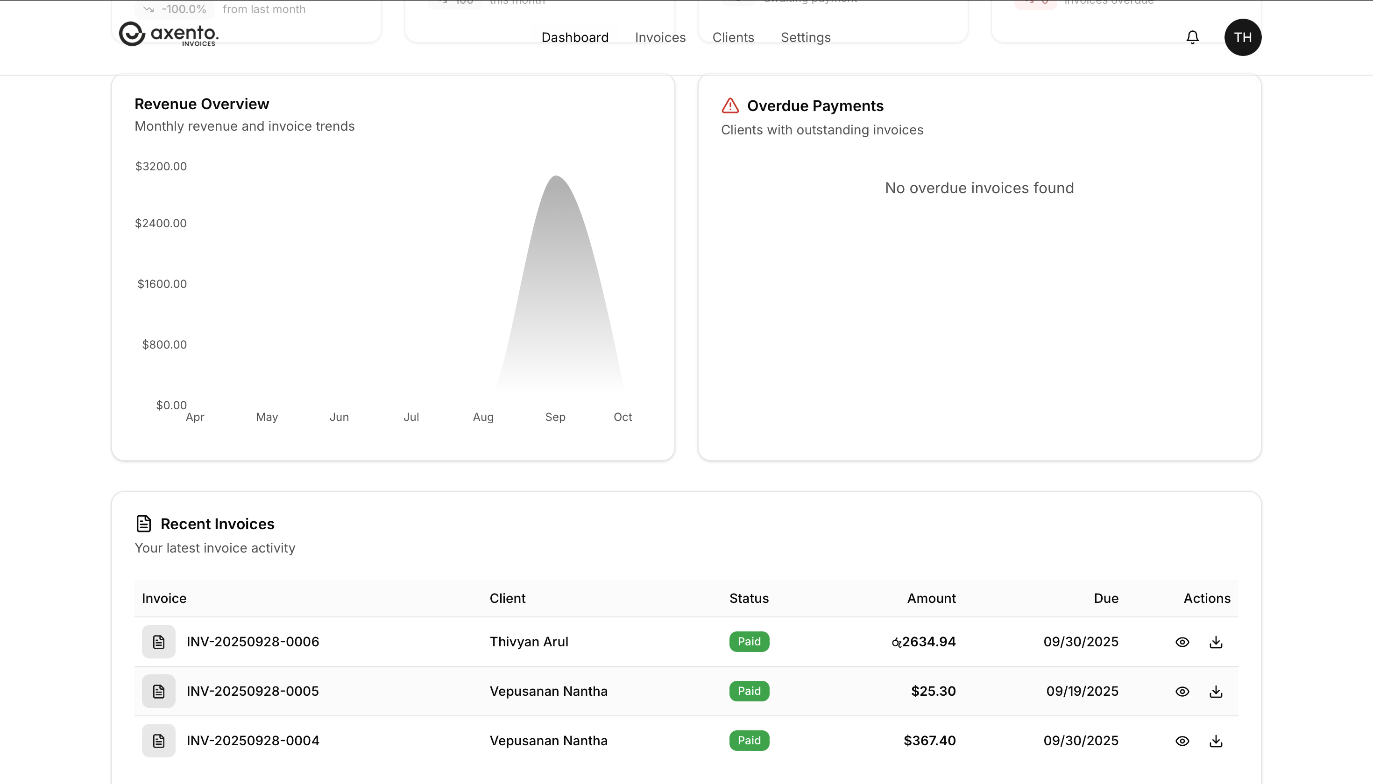
Task: Click client name Thivyan Arul
Action: click(529, 642)
